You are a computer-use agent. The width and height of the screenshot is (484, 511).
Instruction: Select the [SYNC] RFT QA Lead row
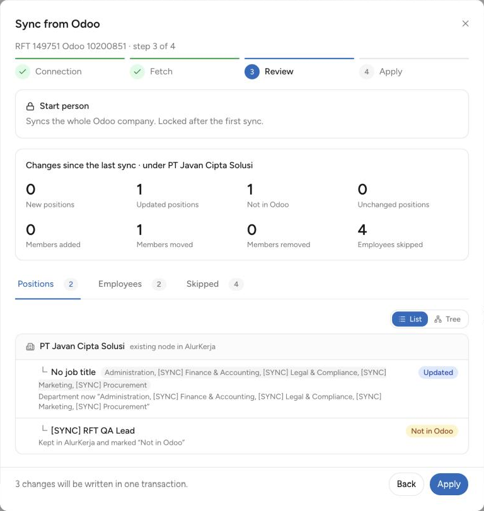tap(242, 436)
